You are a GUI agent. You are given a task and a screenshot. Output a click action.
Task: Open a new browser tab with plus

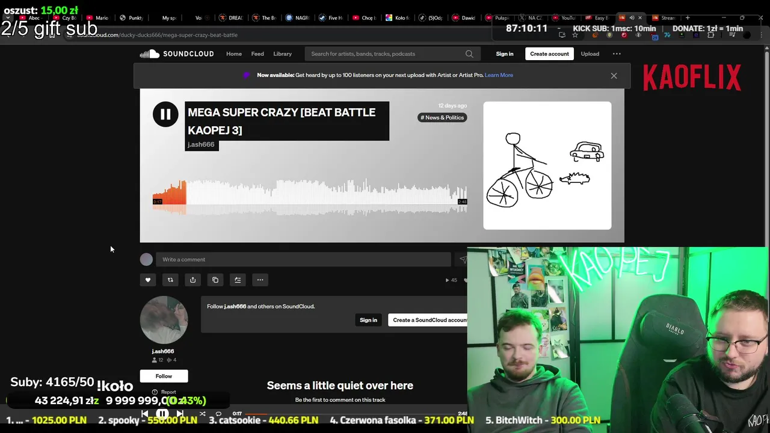point(688,18)
